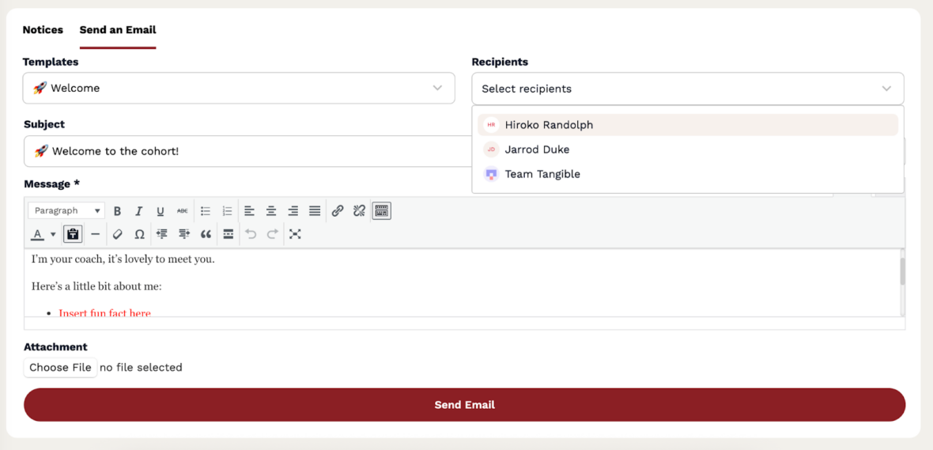Open the text color picker arrow

point(53,234)
